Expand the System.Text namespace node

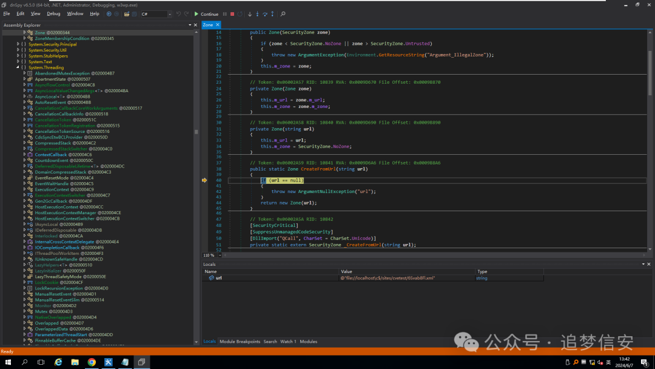point(18,62)
